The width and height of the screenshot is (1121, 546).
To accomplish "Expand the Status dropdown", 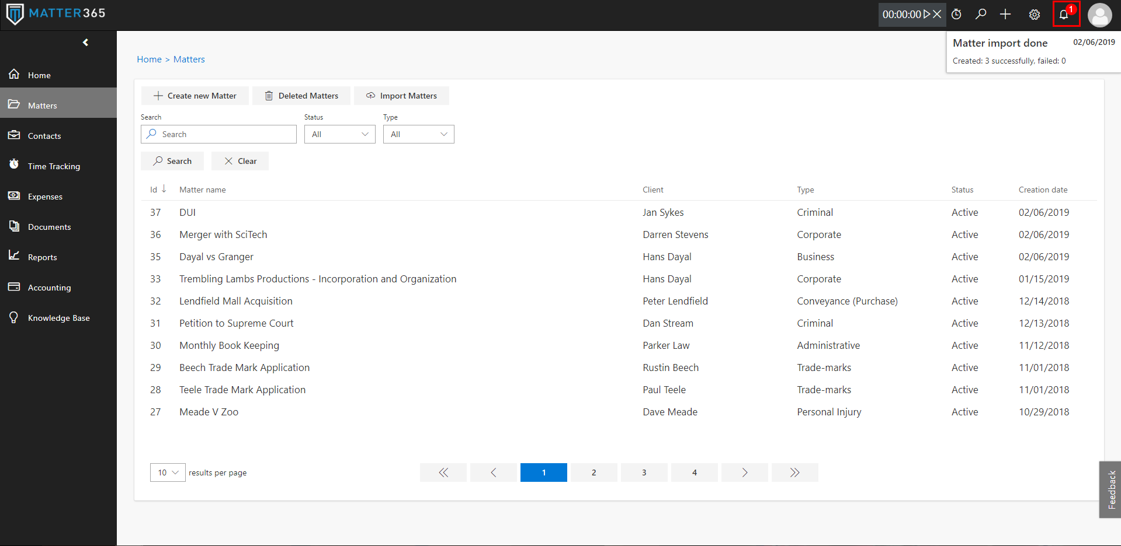I will pyautogui.click(x=339, y=134).
